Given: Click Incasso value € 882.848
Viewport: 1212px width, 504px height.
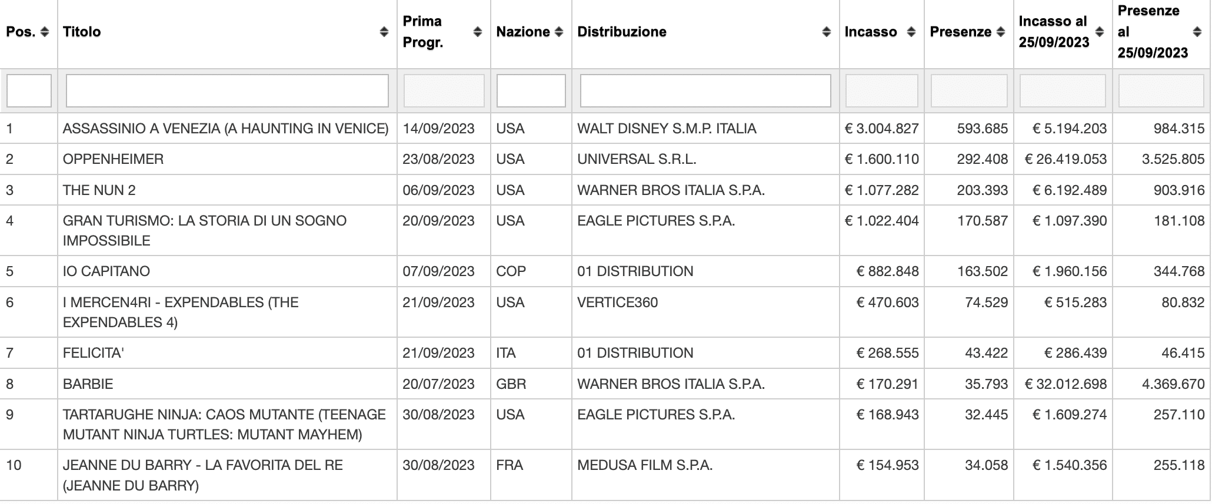Looking at the screenshot, I should (x=887, y=271).
